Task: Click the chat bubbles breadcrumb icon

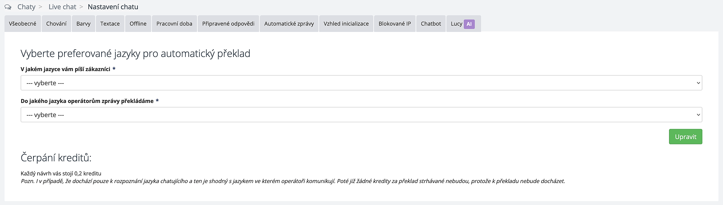Action: click(x=8, y=7)
